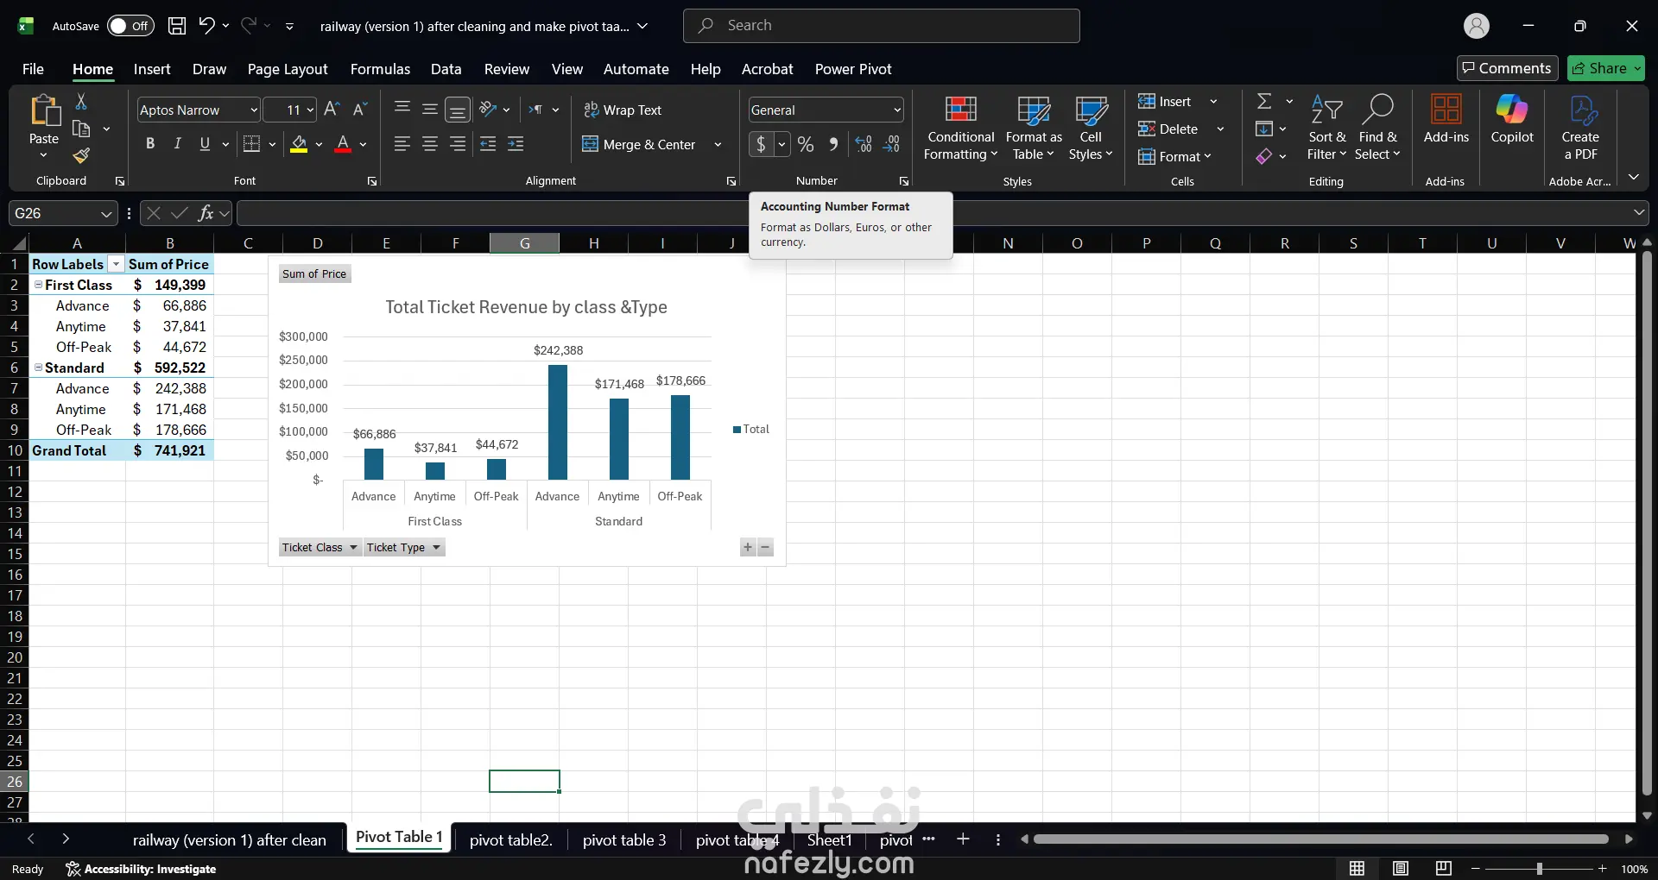Click the Cut scissors icon
This screenshot has width=1658, height=880.
81,101
